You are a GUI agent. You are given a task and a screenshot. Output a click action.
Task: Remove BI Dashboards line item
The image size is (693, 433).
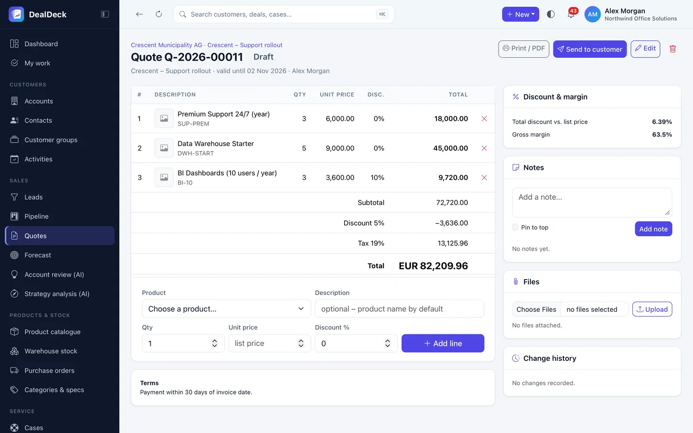484,178
